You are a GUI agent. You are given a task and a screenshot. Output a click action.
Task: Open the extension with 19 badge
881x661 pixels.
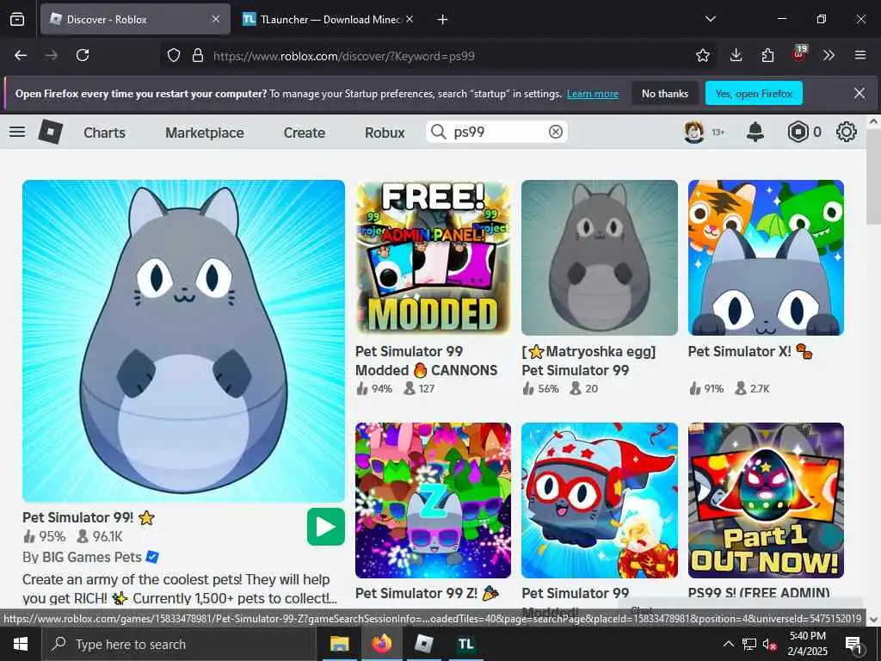click(x=799, y=54)
